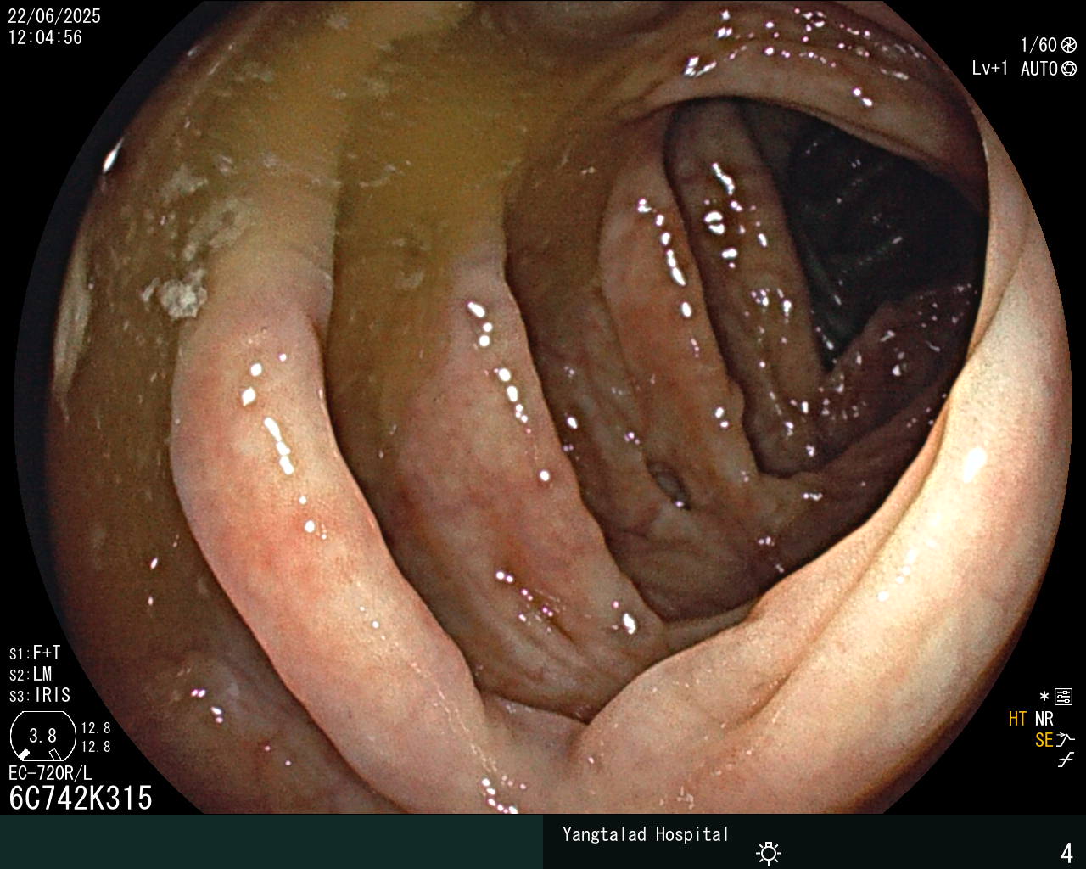Viewport: 1086px width, 869px height.
Task: Click the iris icon next to AUTO
Action: [1069, 69]
